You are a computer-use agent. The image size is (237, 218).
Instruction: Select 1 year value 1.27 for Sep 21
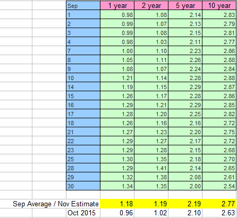(117, 132)
